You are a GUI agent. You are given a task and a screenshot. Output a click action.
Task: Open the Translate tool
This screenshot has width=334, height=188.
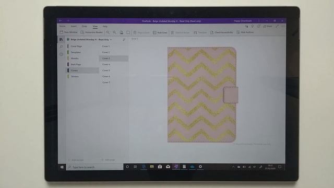tap(200, 32)
